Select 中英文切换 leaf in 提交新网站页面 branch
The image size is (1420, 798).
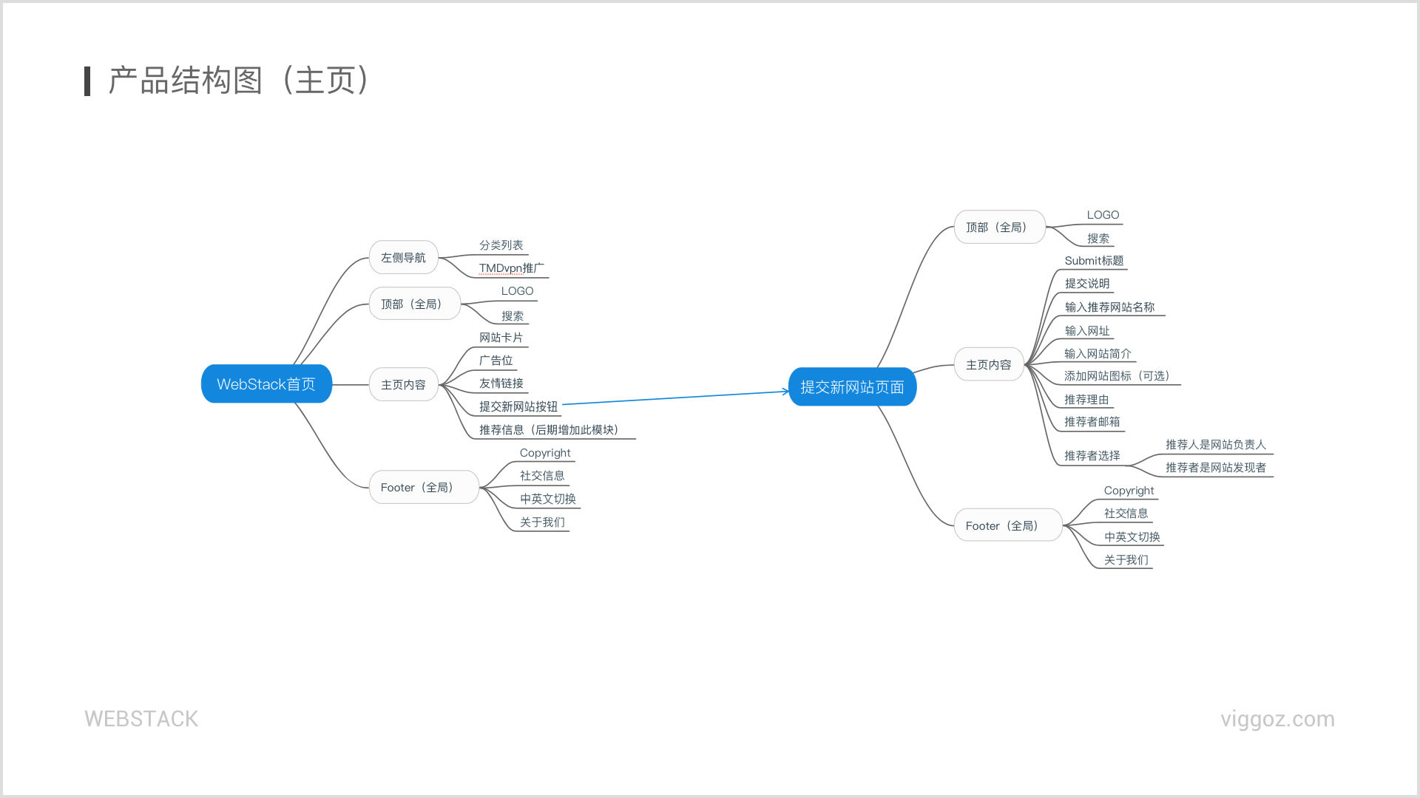point(1132,537)
